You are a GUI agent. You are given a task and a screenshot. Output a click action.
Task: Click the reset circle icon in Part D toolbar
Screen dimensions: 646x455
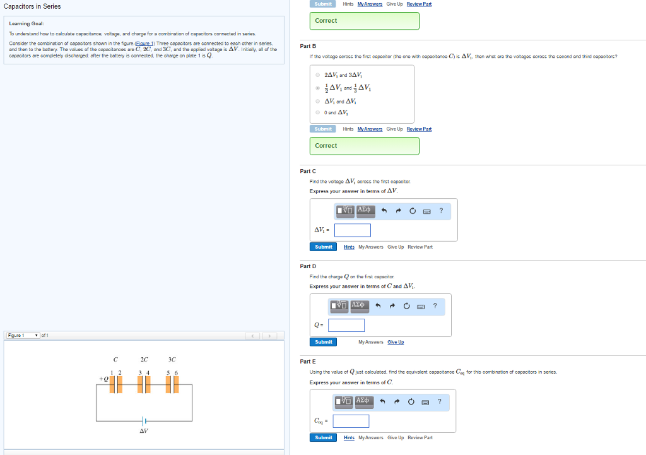406,306
